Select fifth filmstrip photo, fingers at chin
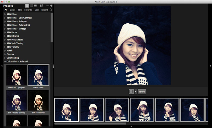This screenshot has width=212, height=128. coord(167,110)
